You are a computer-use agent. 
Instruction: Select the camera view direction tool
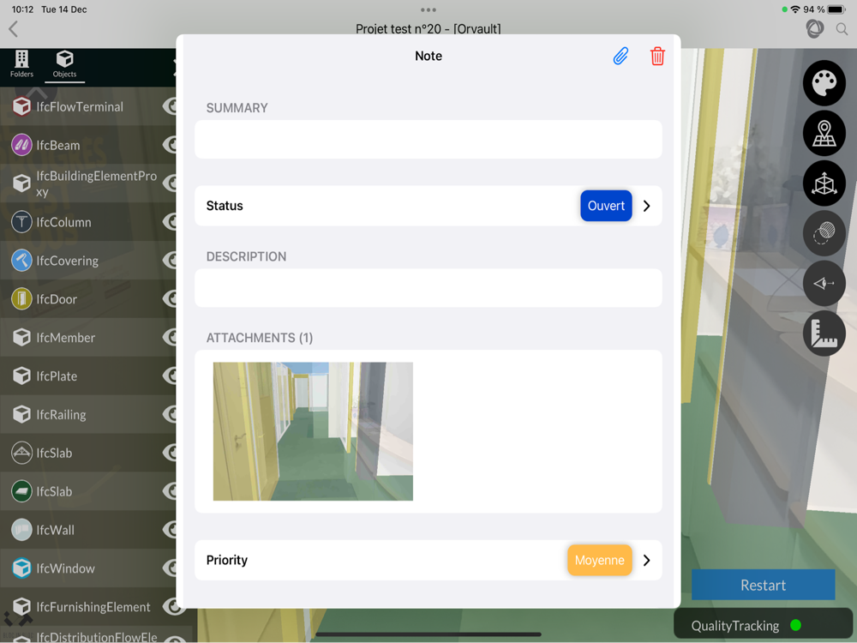[824, 283]
